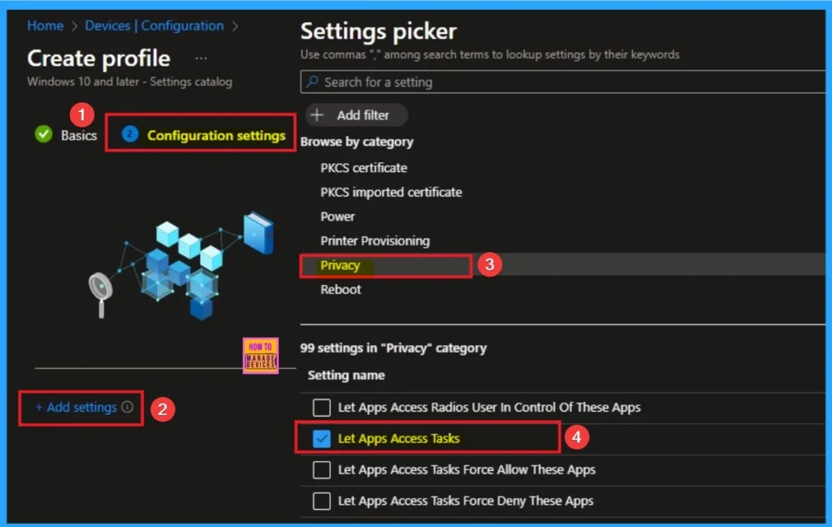
Task: Check Let Apps Access Radios User In Control
Action: coord(323,408)
